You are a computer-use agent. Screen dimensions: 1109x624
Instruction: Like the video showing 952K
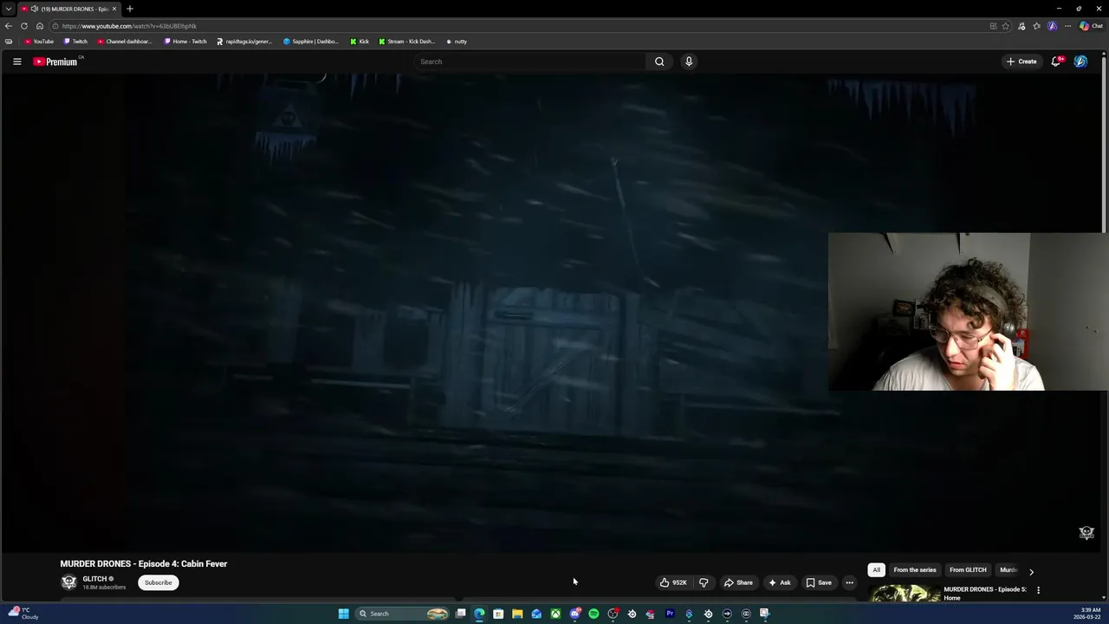[x=673, y=582]
